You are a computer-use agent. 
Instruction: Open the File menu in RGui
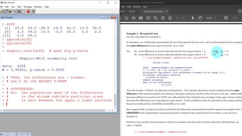coord(2,7)
